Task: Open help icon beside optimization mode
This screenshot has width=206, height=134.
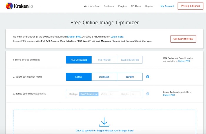Action: pos(148,77)
